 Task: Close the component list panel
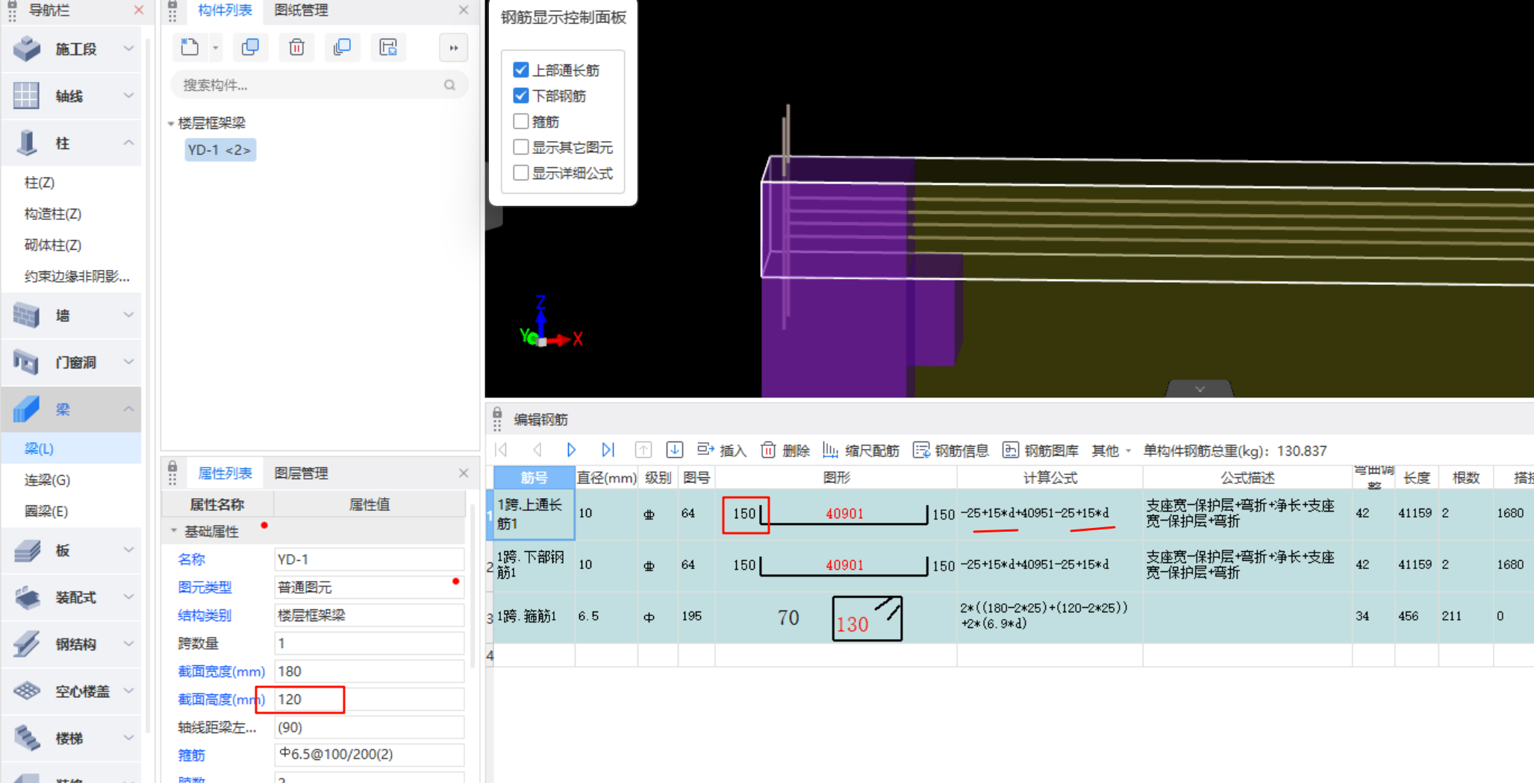464,10
